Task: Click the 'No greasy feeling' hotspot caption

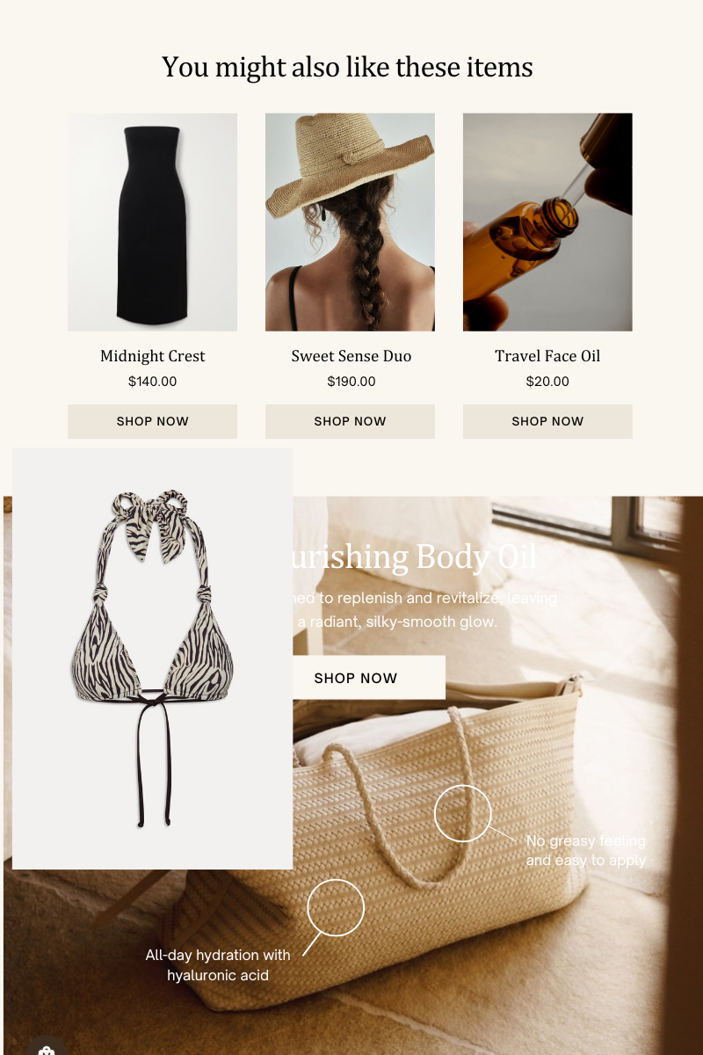Action: (x=586, y=850)
